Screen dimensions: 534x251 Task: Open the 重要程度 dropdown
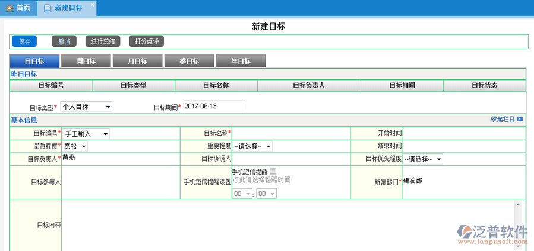tap(252, 146)
